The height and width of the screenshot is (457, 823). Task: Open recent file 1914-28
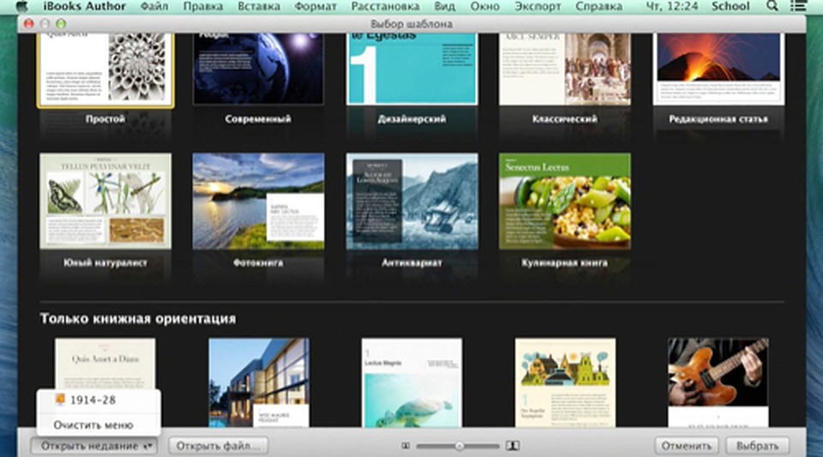click(98, 400)
